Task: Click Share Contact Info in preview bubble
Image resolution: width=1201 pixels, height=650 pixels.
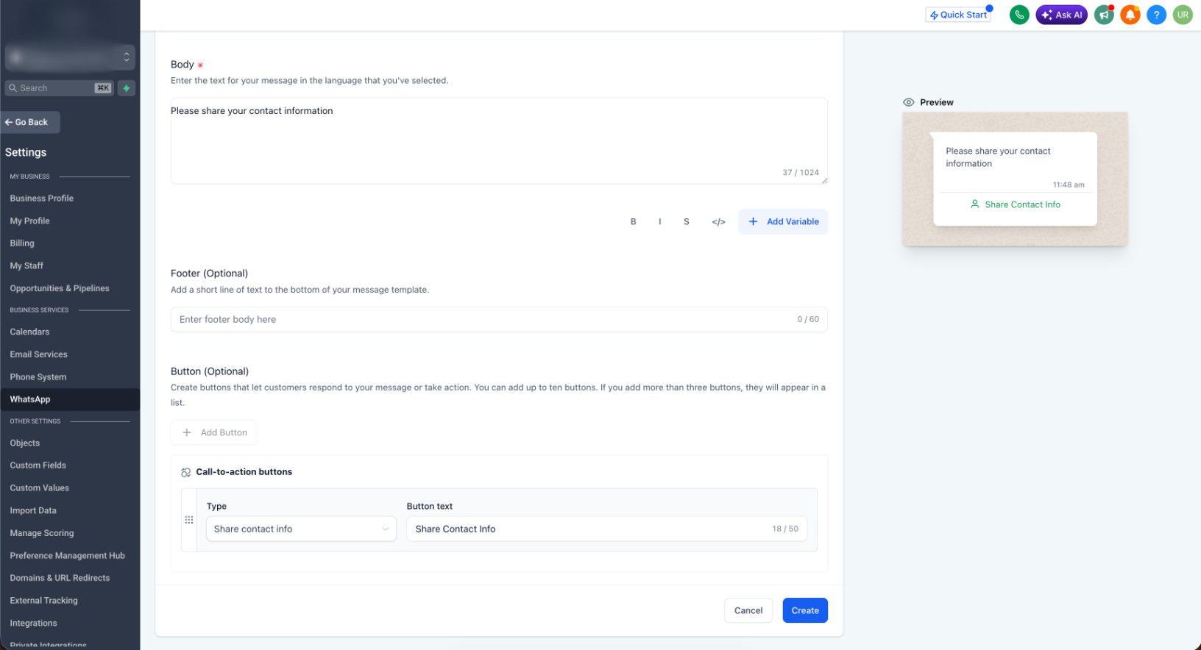Action: point(1015,204)
